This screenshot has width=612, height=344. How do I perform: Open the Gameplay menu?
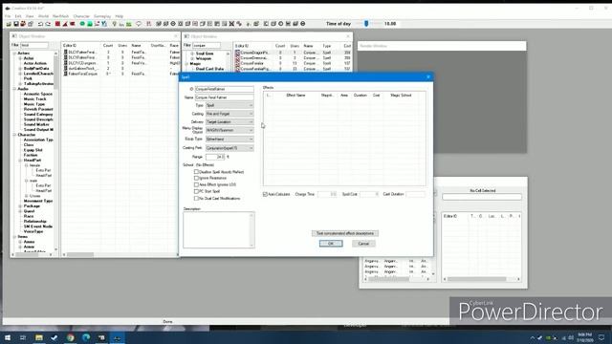tap(102, 16)
